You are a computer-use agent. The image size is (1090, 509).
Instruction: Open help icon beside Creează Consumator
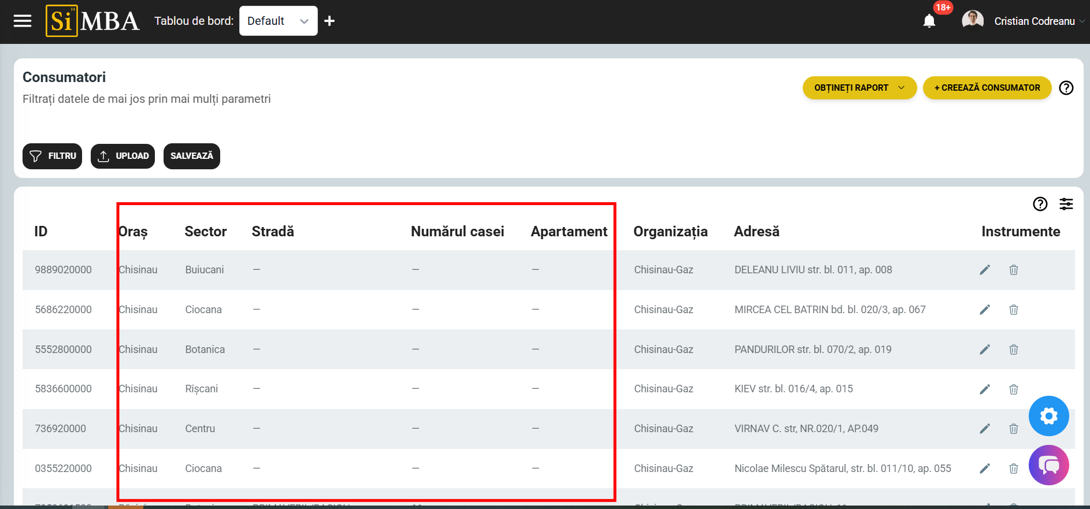click(1066, 88)
